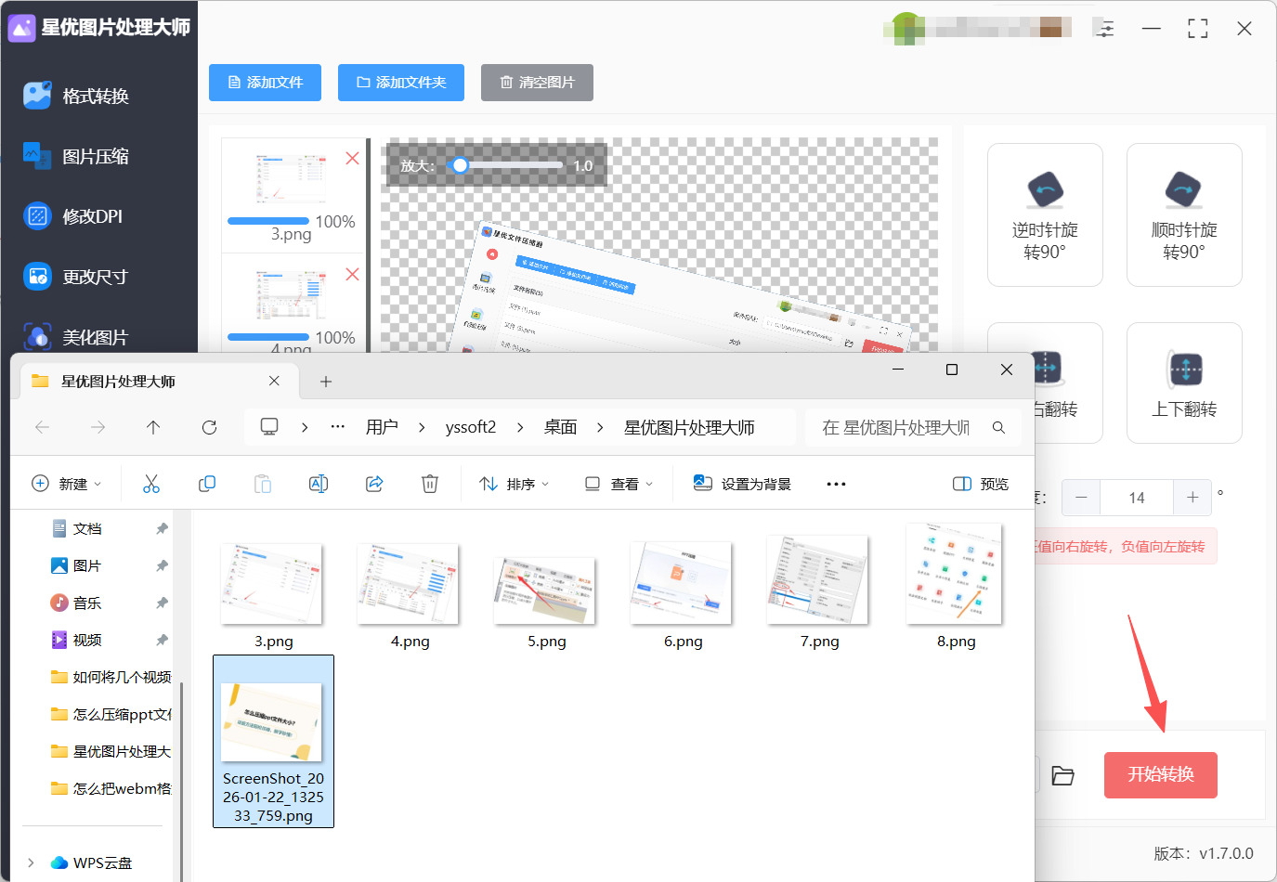
Task: Go forward in File Explorer
Action: tap(98, 427)
